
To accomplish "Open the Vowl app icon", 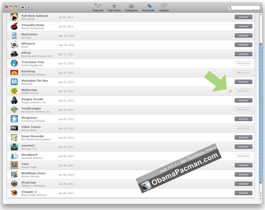I will [14, 165].
